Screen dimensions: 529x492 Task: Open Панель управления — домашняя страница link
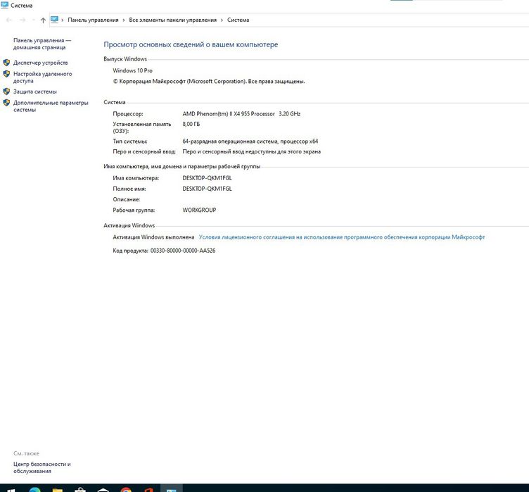42,44
